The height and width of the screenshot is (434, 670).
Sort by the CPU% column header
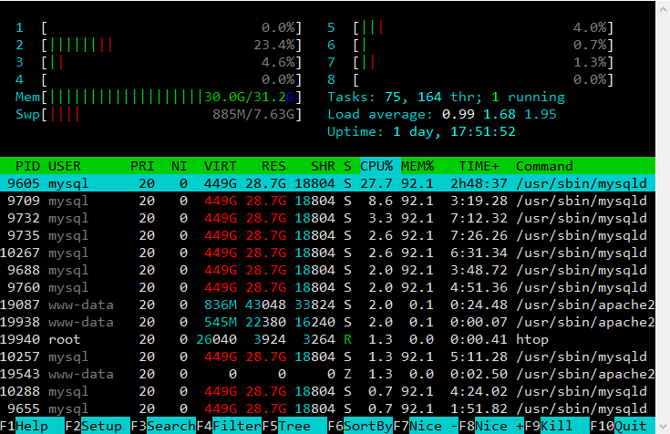[377, 166]
